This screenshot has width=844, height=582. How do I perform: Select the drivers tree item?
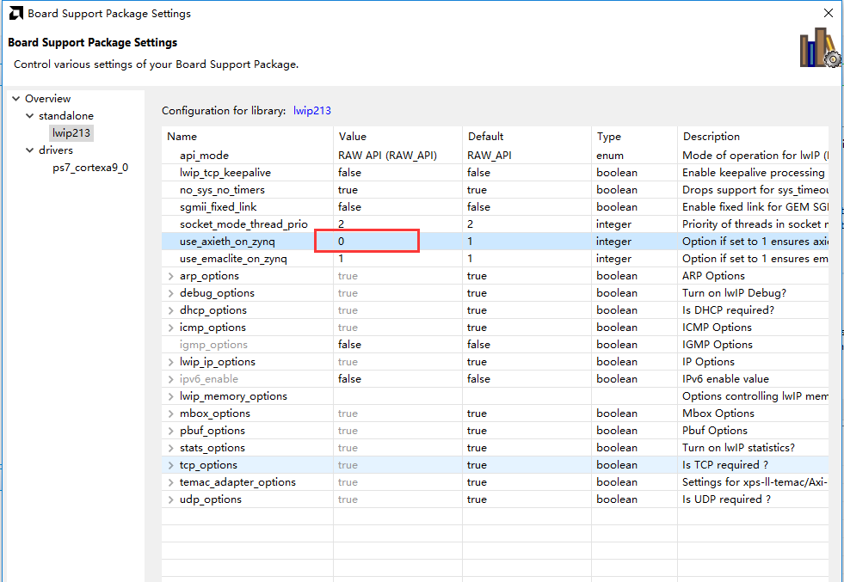[x=56, y=150]
